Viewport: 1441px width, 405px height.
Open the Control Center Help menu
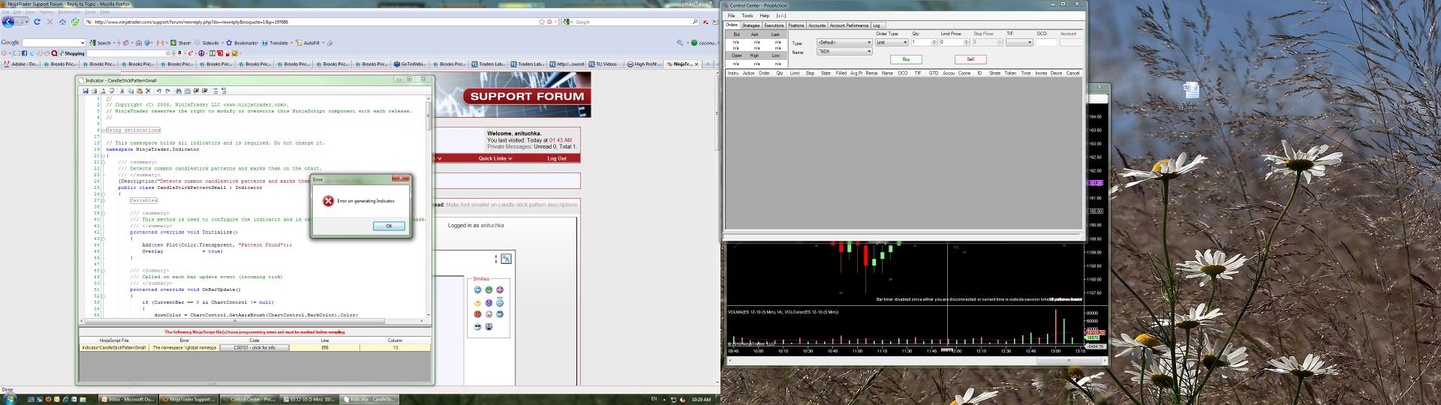coord(764,16)
